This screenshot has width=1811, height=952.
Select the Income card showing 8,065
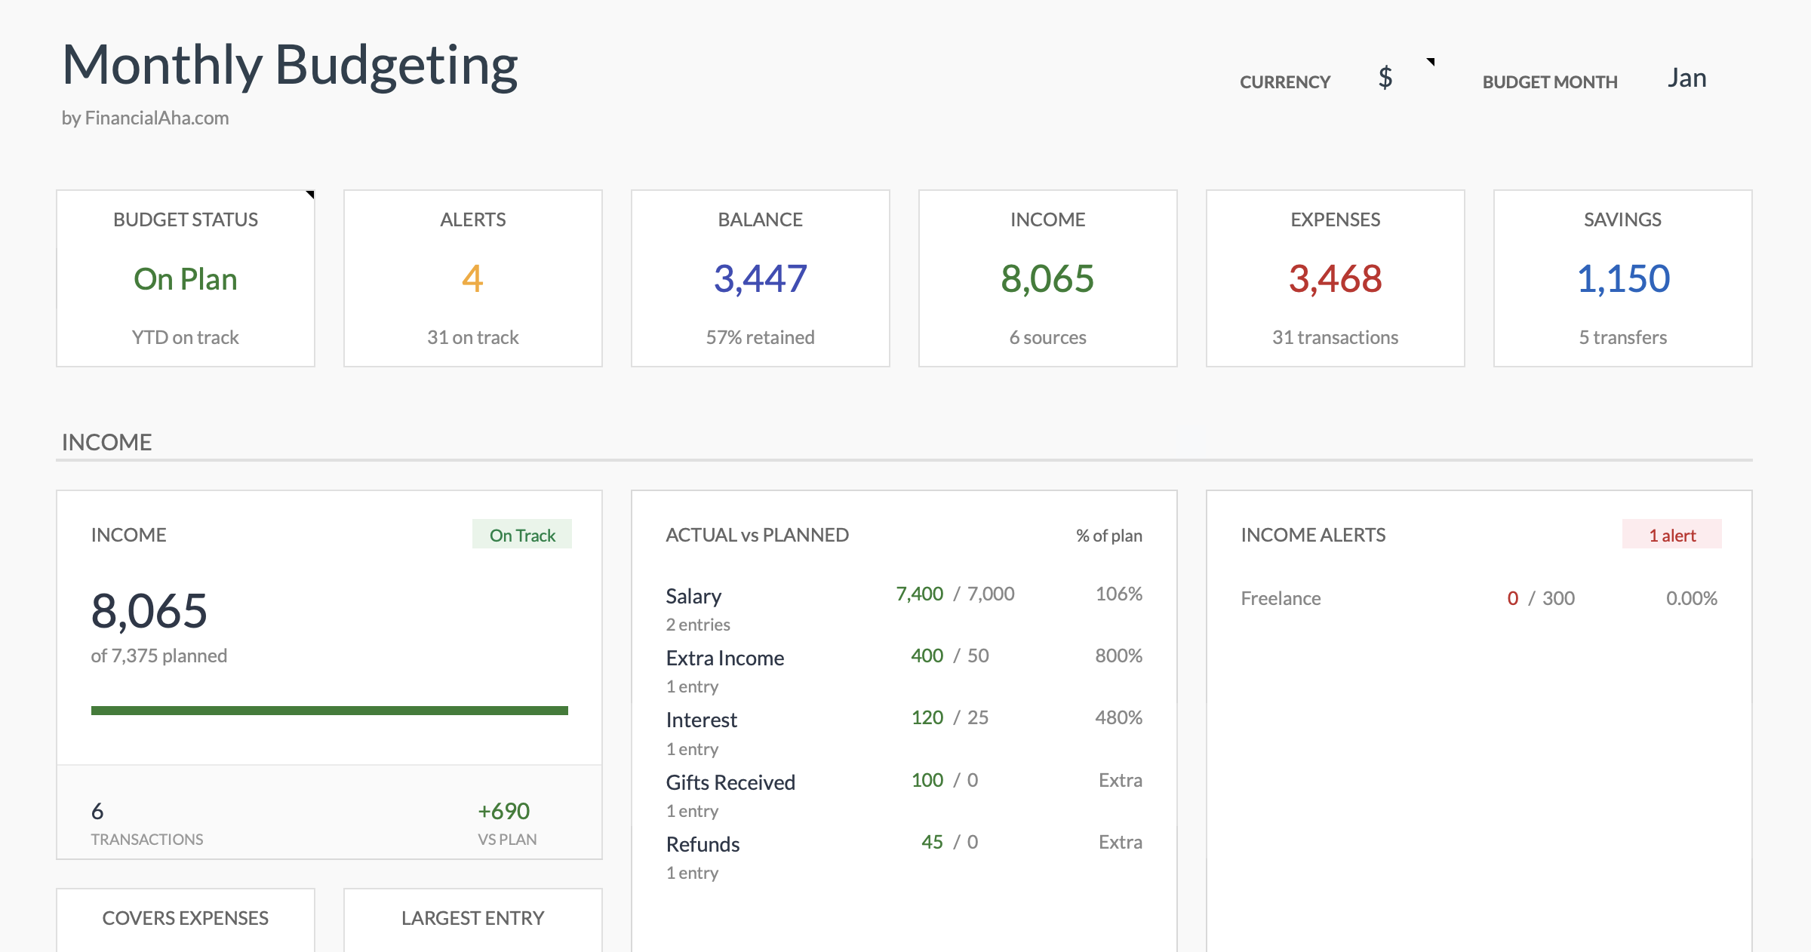point(1047,278)
